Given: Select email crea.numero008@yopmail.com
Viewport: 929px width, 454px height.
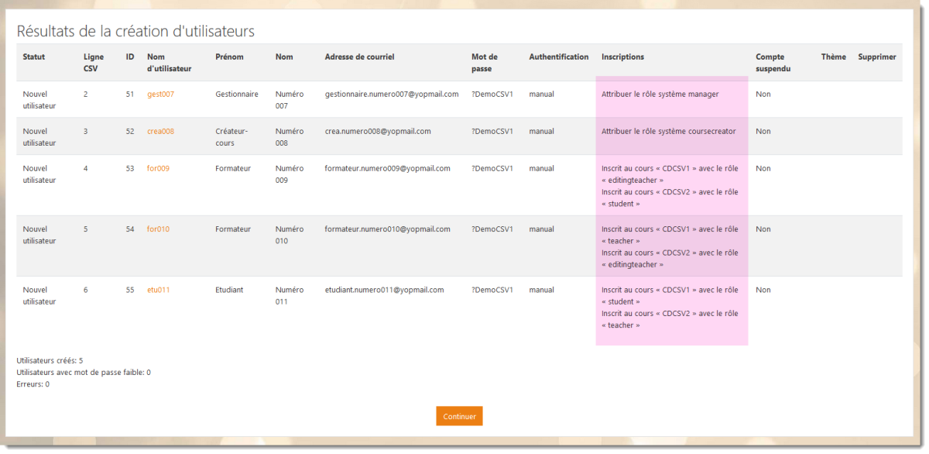Looking at the screenshot, I should click(378, 132).
